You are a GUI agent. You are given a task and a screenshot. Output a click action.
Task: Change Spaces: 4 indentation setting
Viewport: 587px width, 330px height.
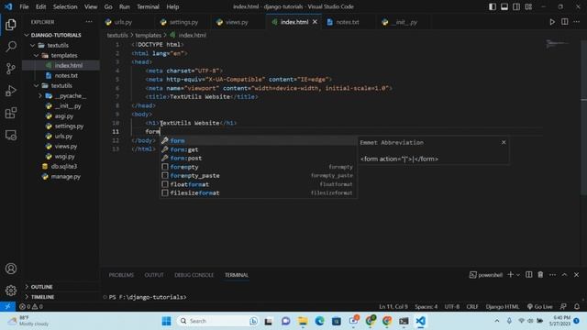[x=426, y=306]
